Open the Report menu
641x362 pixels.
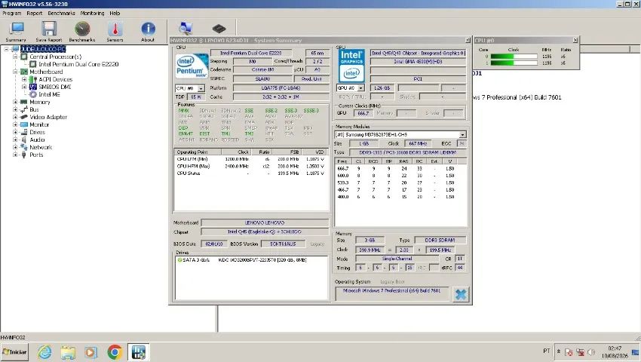tap(35, 13)
